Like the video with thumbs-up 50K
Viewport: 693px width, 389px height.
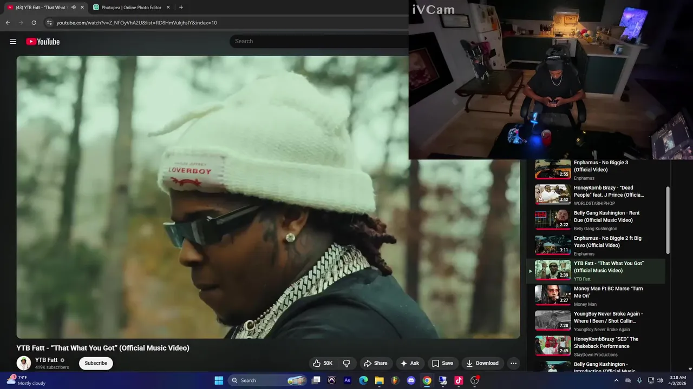(x=323, y=363)
